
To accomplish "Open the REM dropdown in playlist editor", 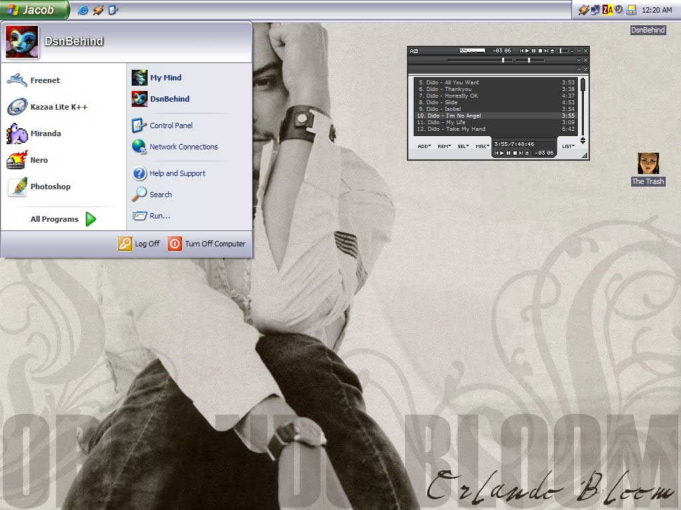I will click(x=444, y=146).
